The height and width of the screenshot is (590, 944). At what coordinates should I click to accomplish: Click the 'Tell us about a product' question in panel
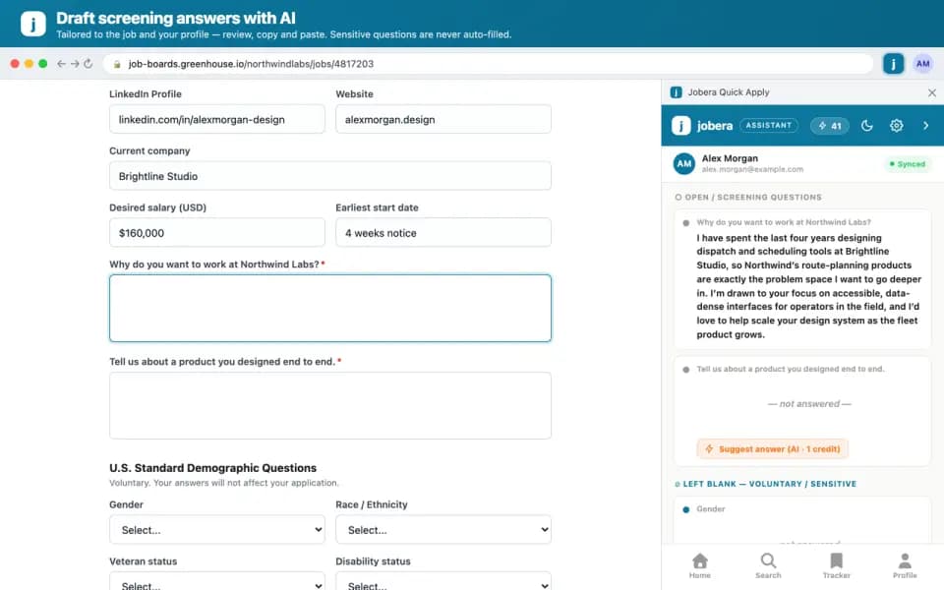click(791, 369)
